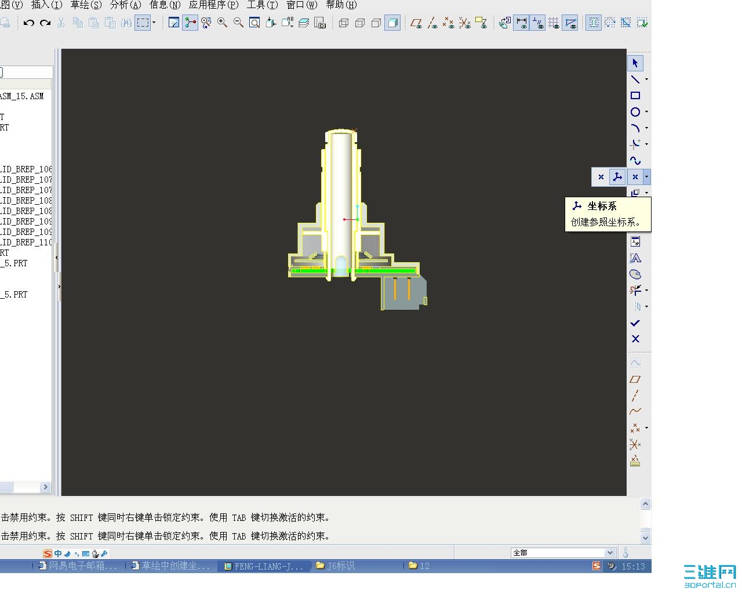The image size is (742, 594).
Task: Toggle datum points display
Action: 448,23
